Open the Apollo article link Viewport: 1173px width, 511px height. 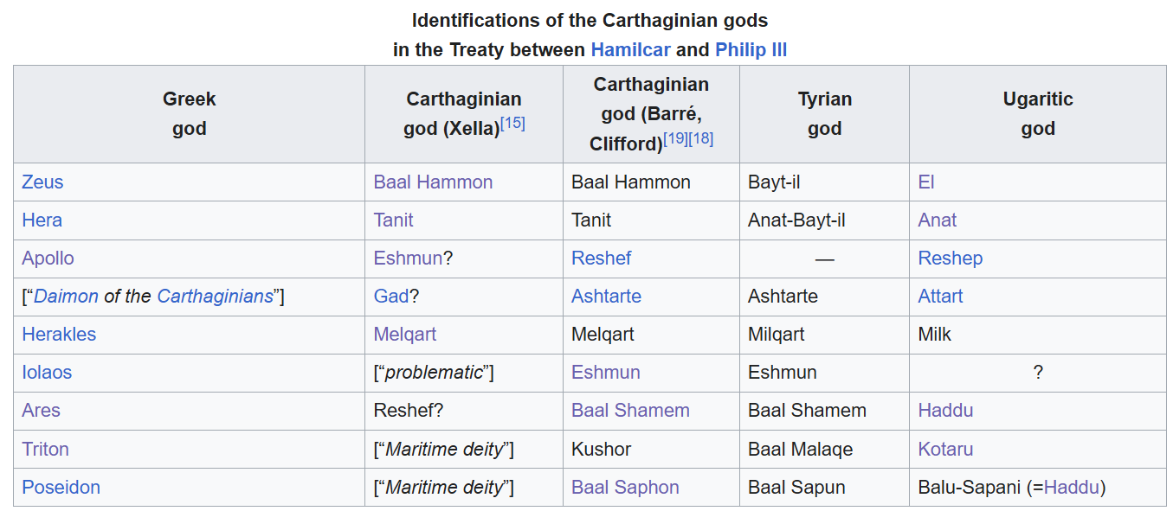click(48, 259)
